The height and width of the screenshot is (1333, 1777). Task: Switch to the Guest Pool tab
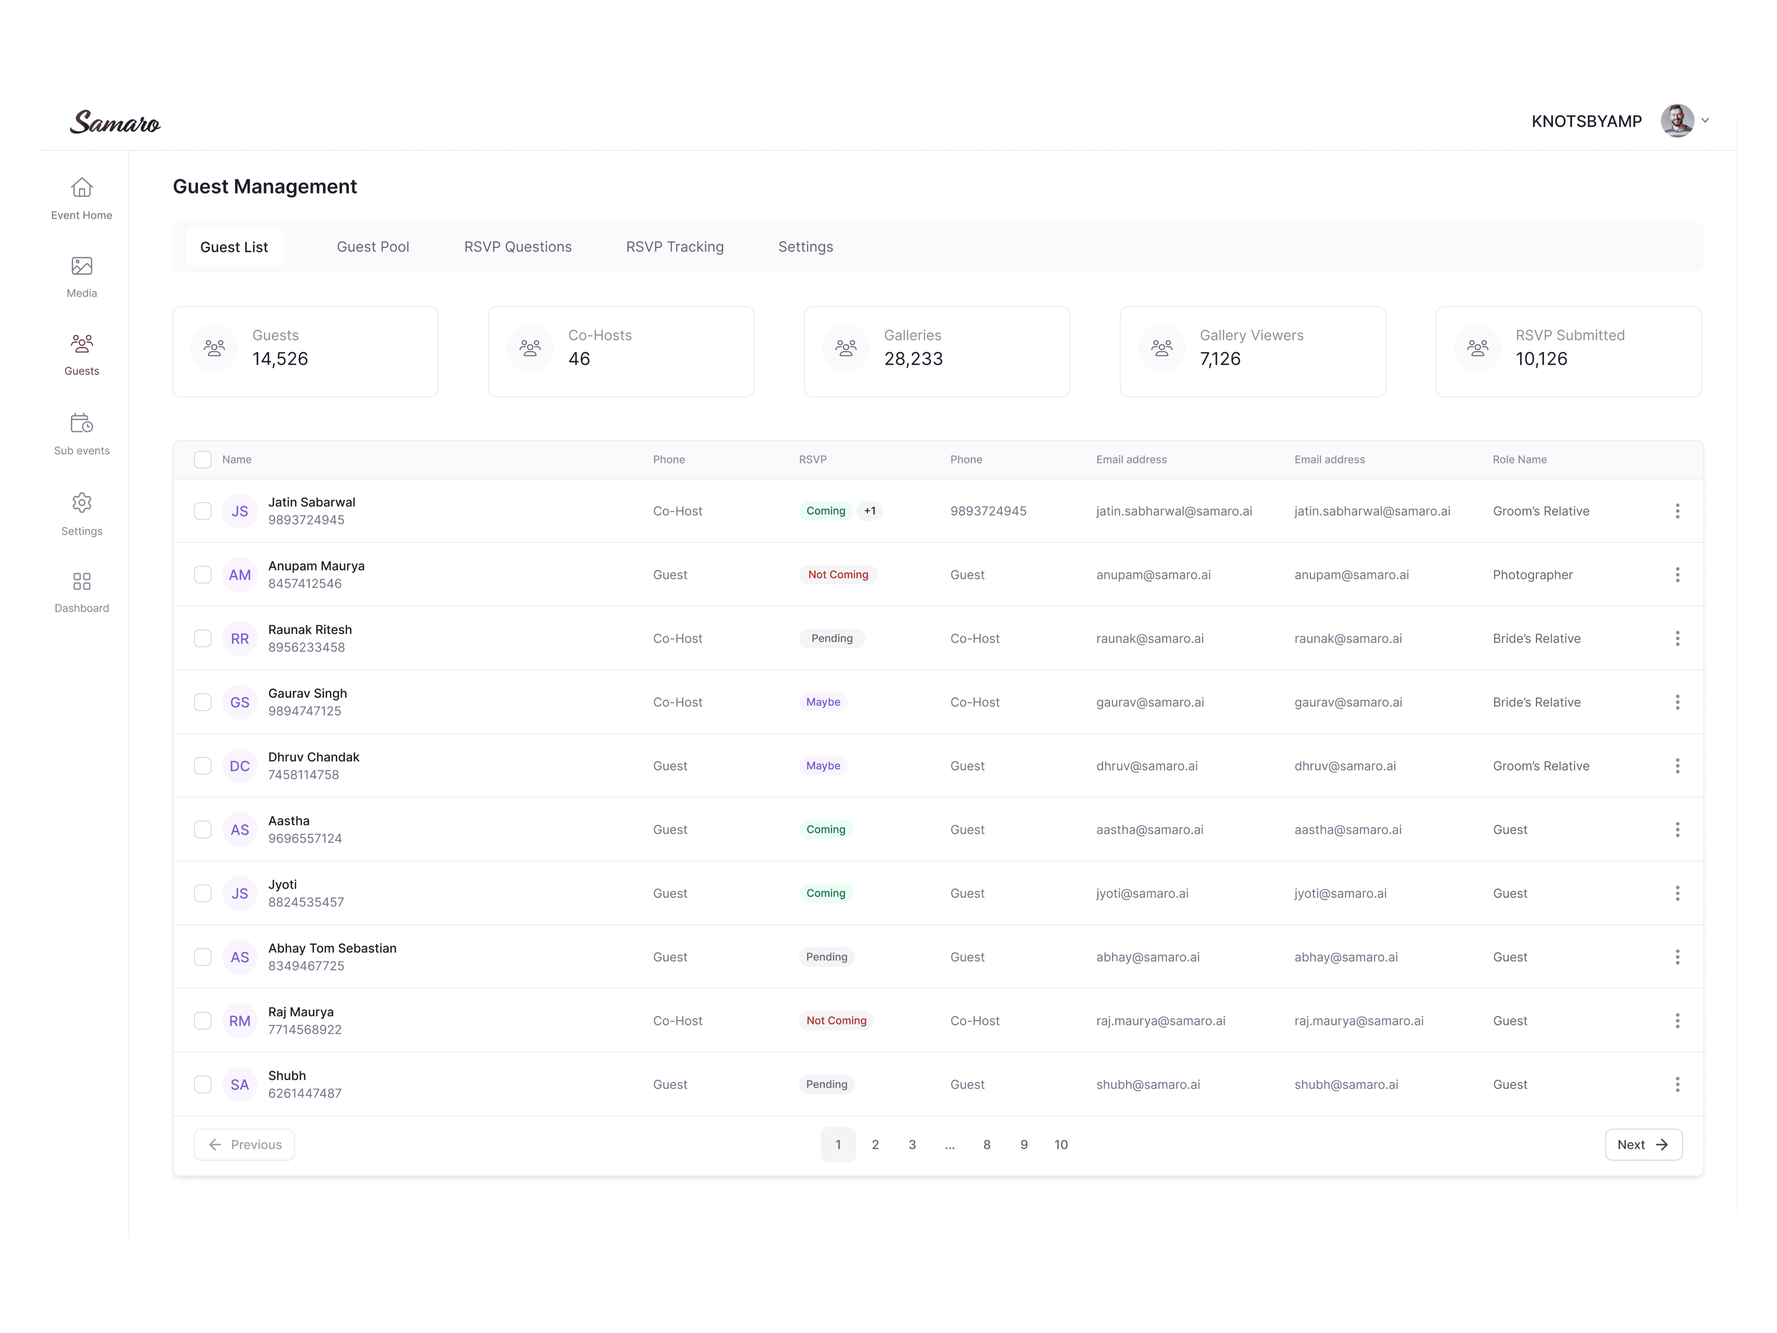click(373, 247)
